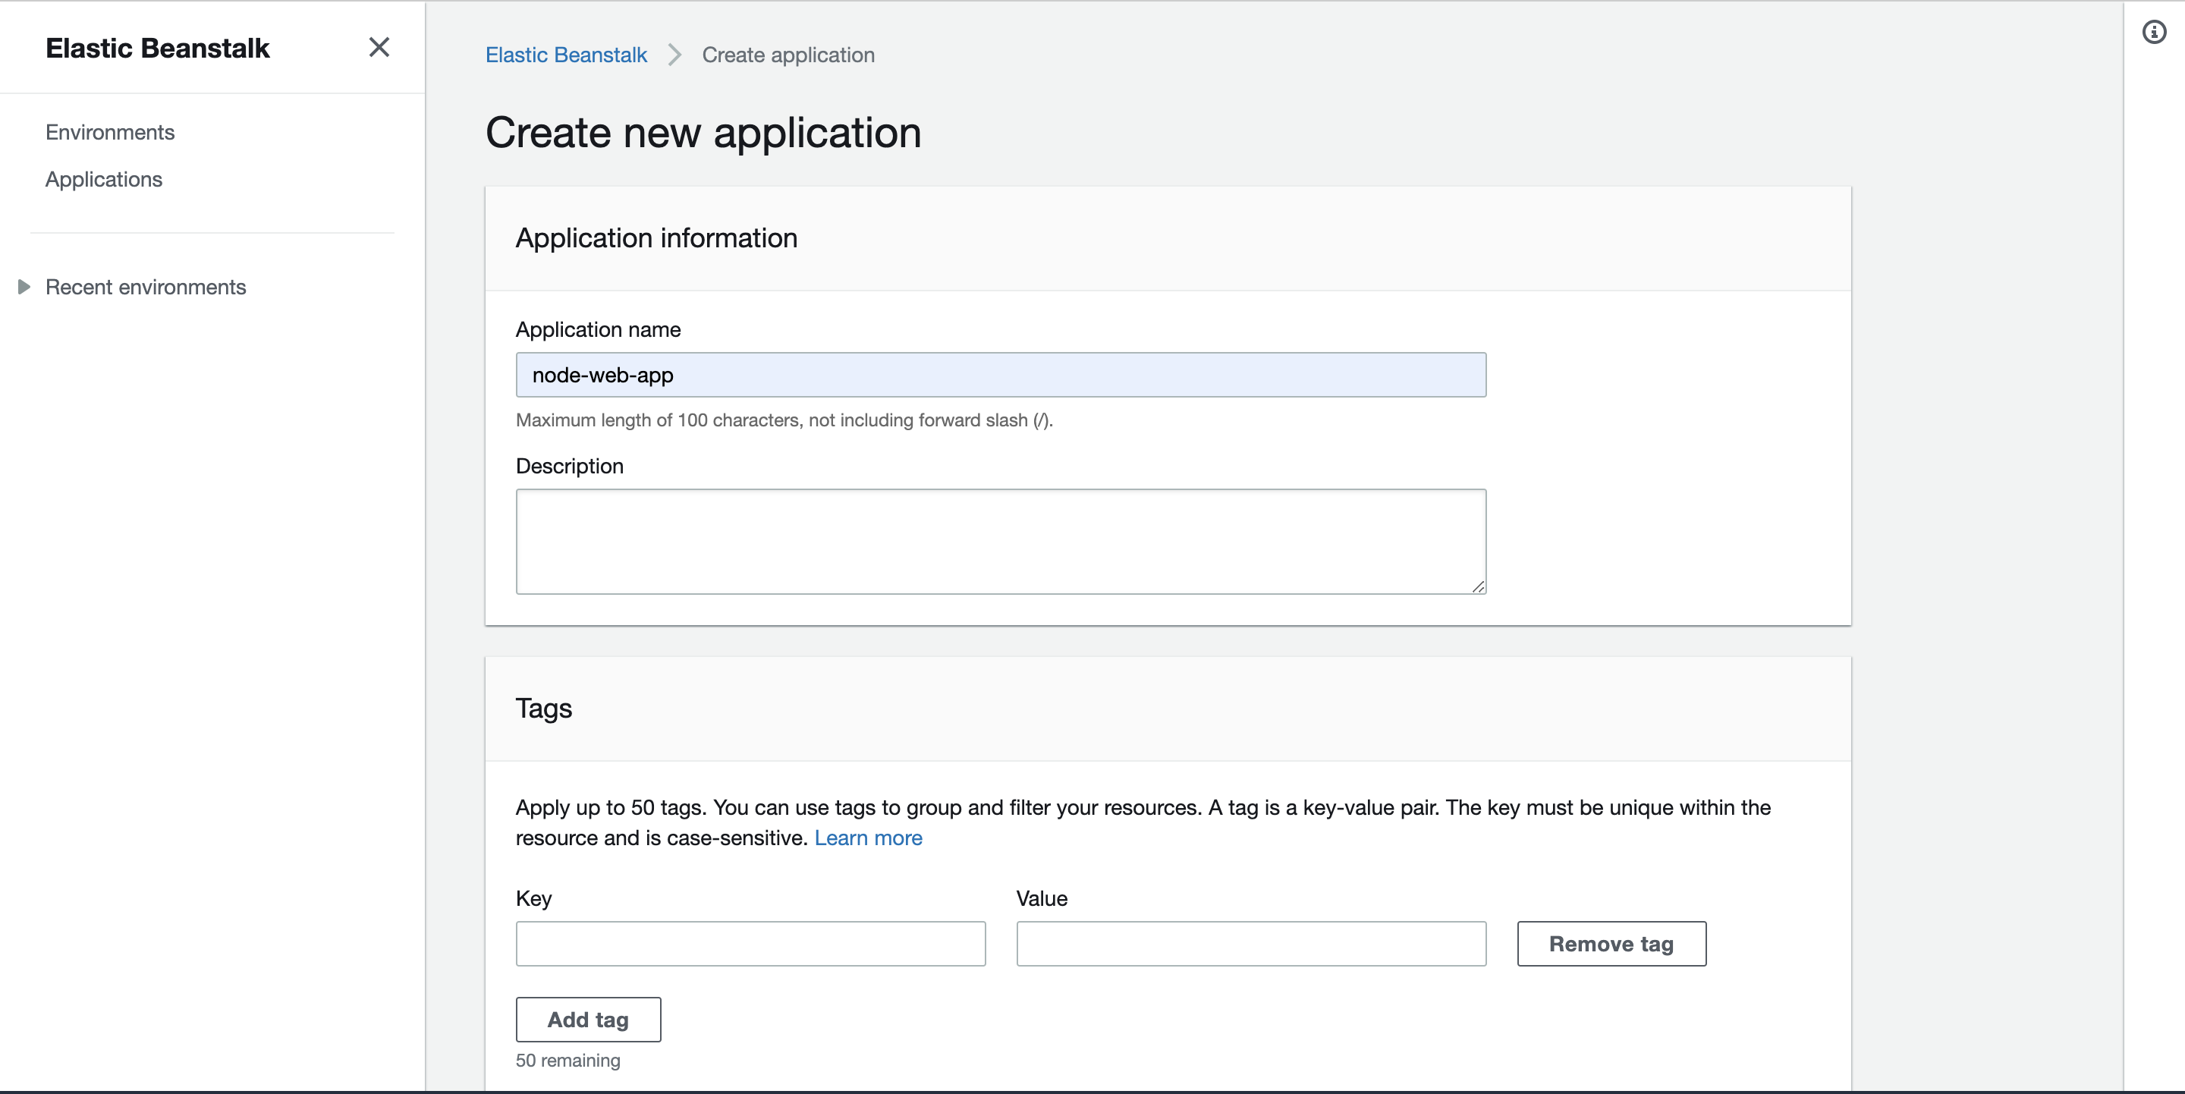Open the info panel icon
Image resolution: width=2185 pixels, height=1094 pixels.
tap(2154, 32)
